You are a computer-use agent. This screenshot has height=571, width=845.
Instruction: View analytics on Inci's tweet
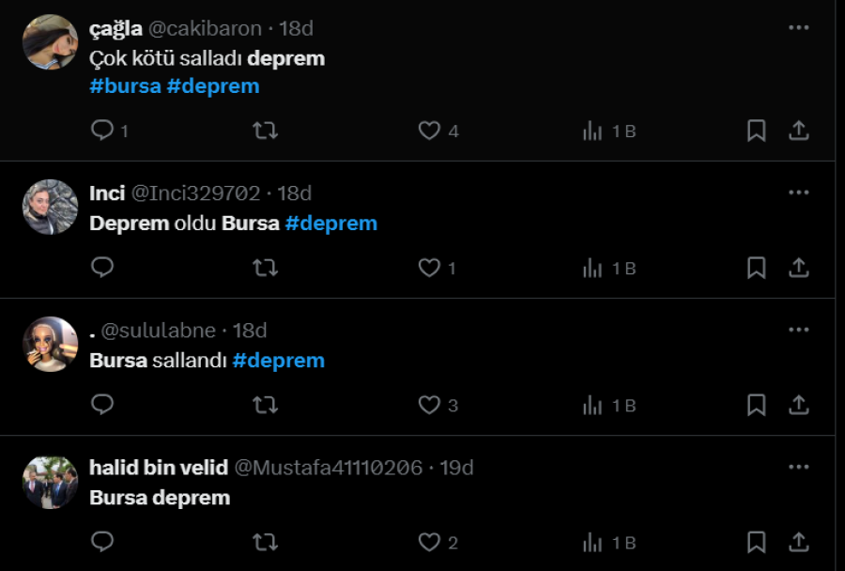609,268
